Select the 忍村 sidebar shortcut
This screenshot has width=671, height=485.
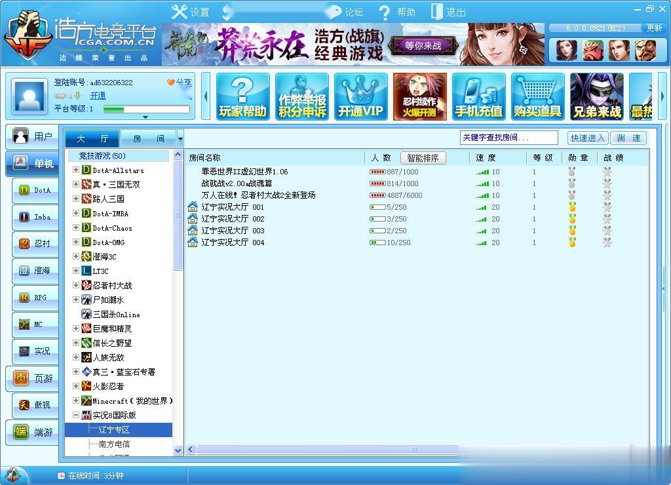[35, 244]
